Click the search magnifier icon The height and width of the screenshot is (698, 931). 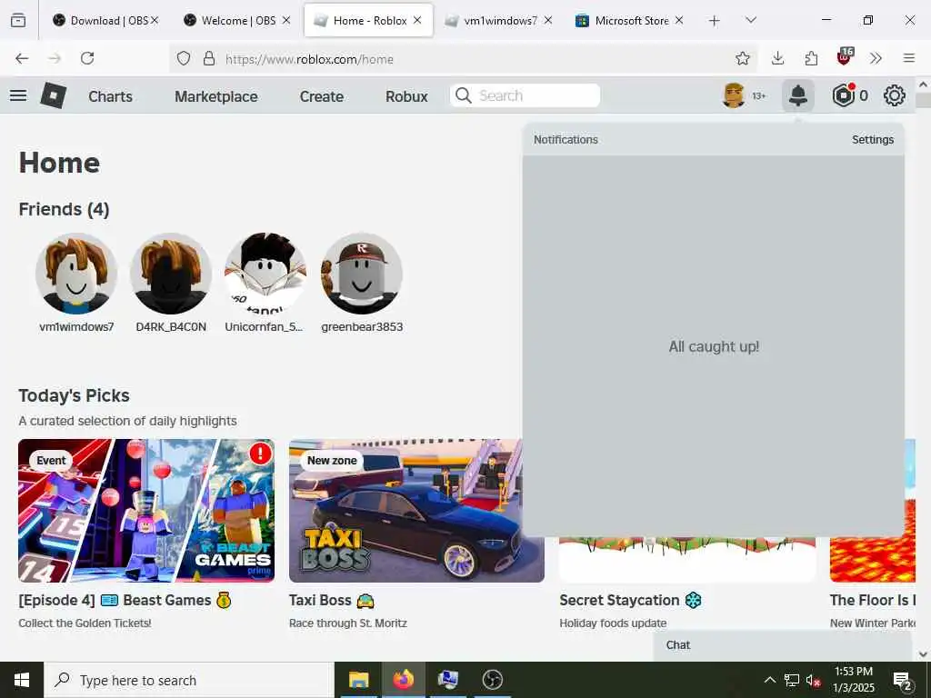click(463, 95)
